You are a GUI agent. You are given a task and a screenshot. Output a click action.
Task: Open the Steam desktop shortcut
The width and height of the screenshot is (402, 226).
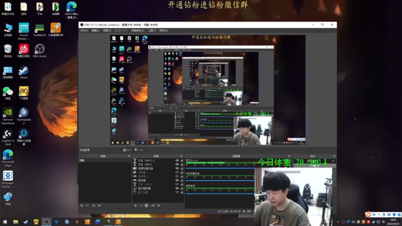24,72
